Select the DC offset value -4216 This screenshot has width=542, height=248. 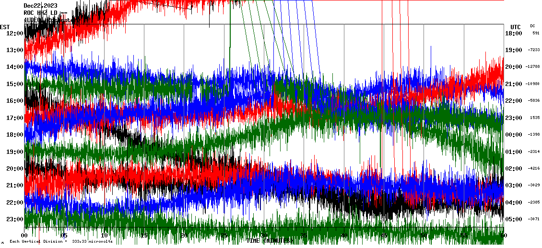tap(534, 168)
